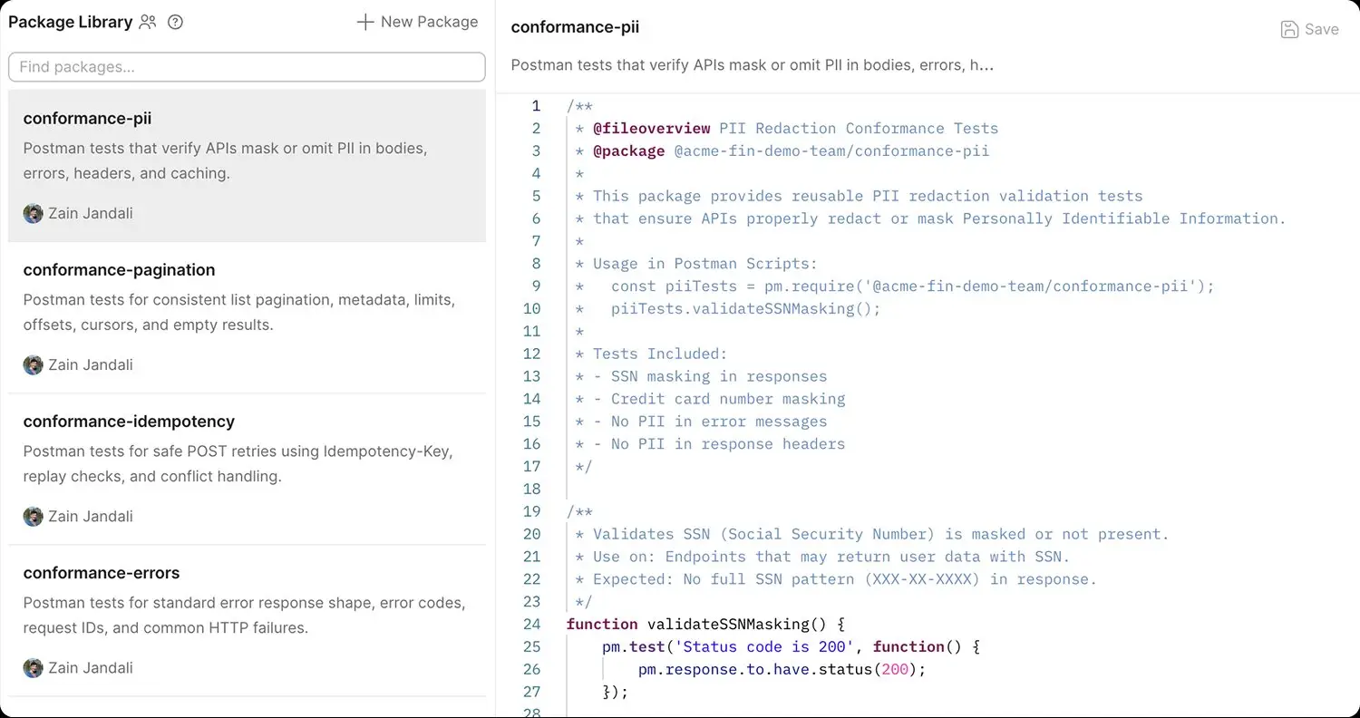Click author name Zain Jandali under conformance-errors
This screenshot has width=1360, height=718.
point(91,668)
